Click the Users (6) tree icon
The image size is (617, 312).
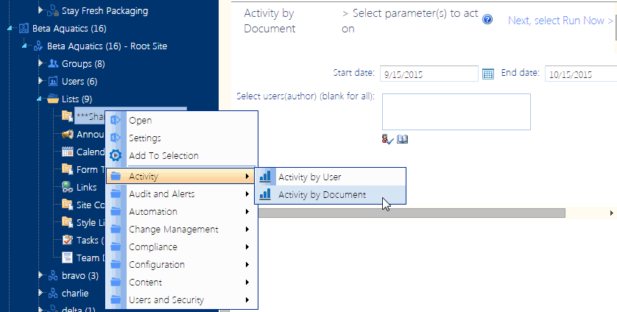coord(53,81)
